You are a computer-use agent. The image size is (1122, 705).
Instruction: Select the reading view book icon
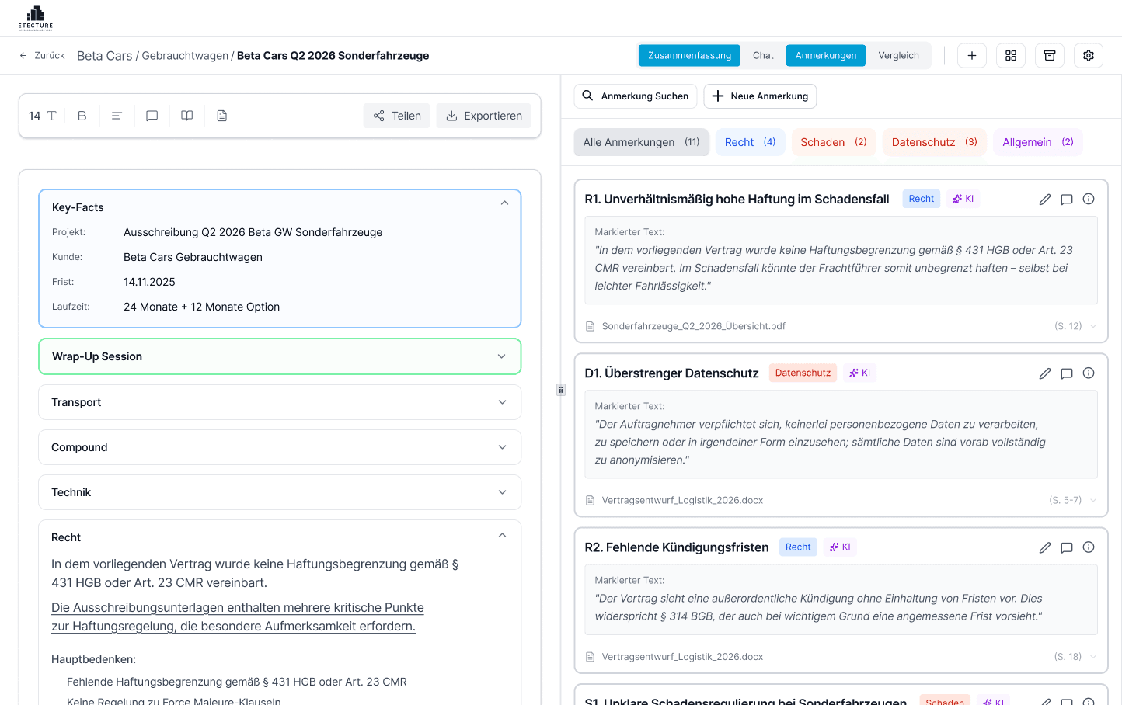click(x=186, y=115)
